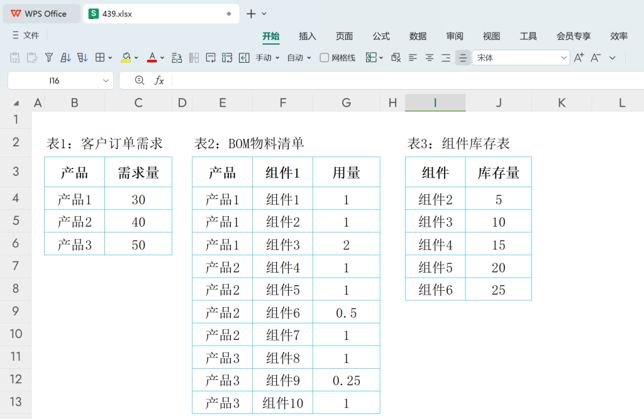Click the paste format clipboard-brush icon
This screenshot has width=644, height=419.
31,58
